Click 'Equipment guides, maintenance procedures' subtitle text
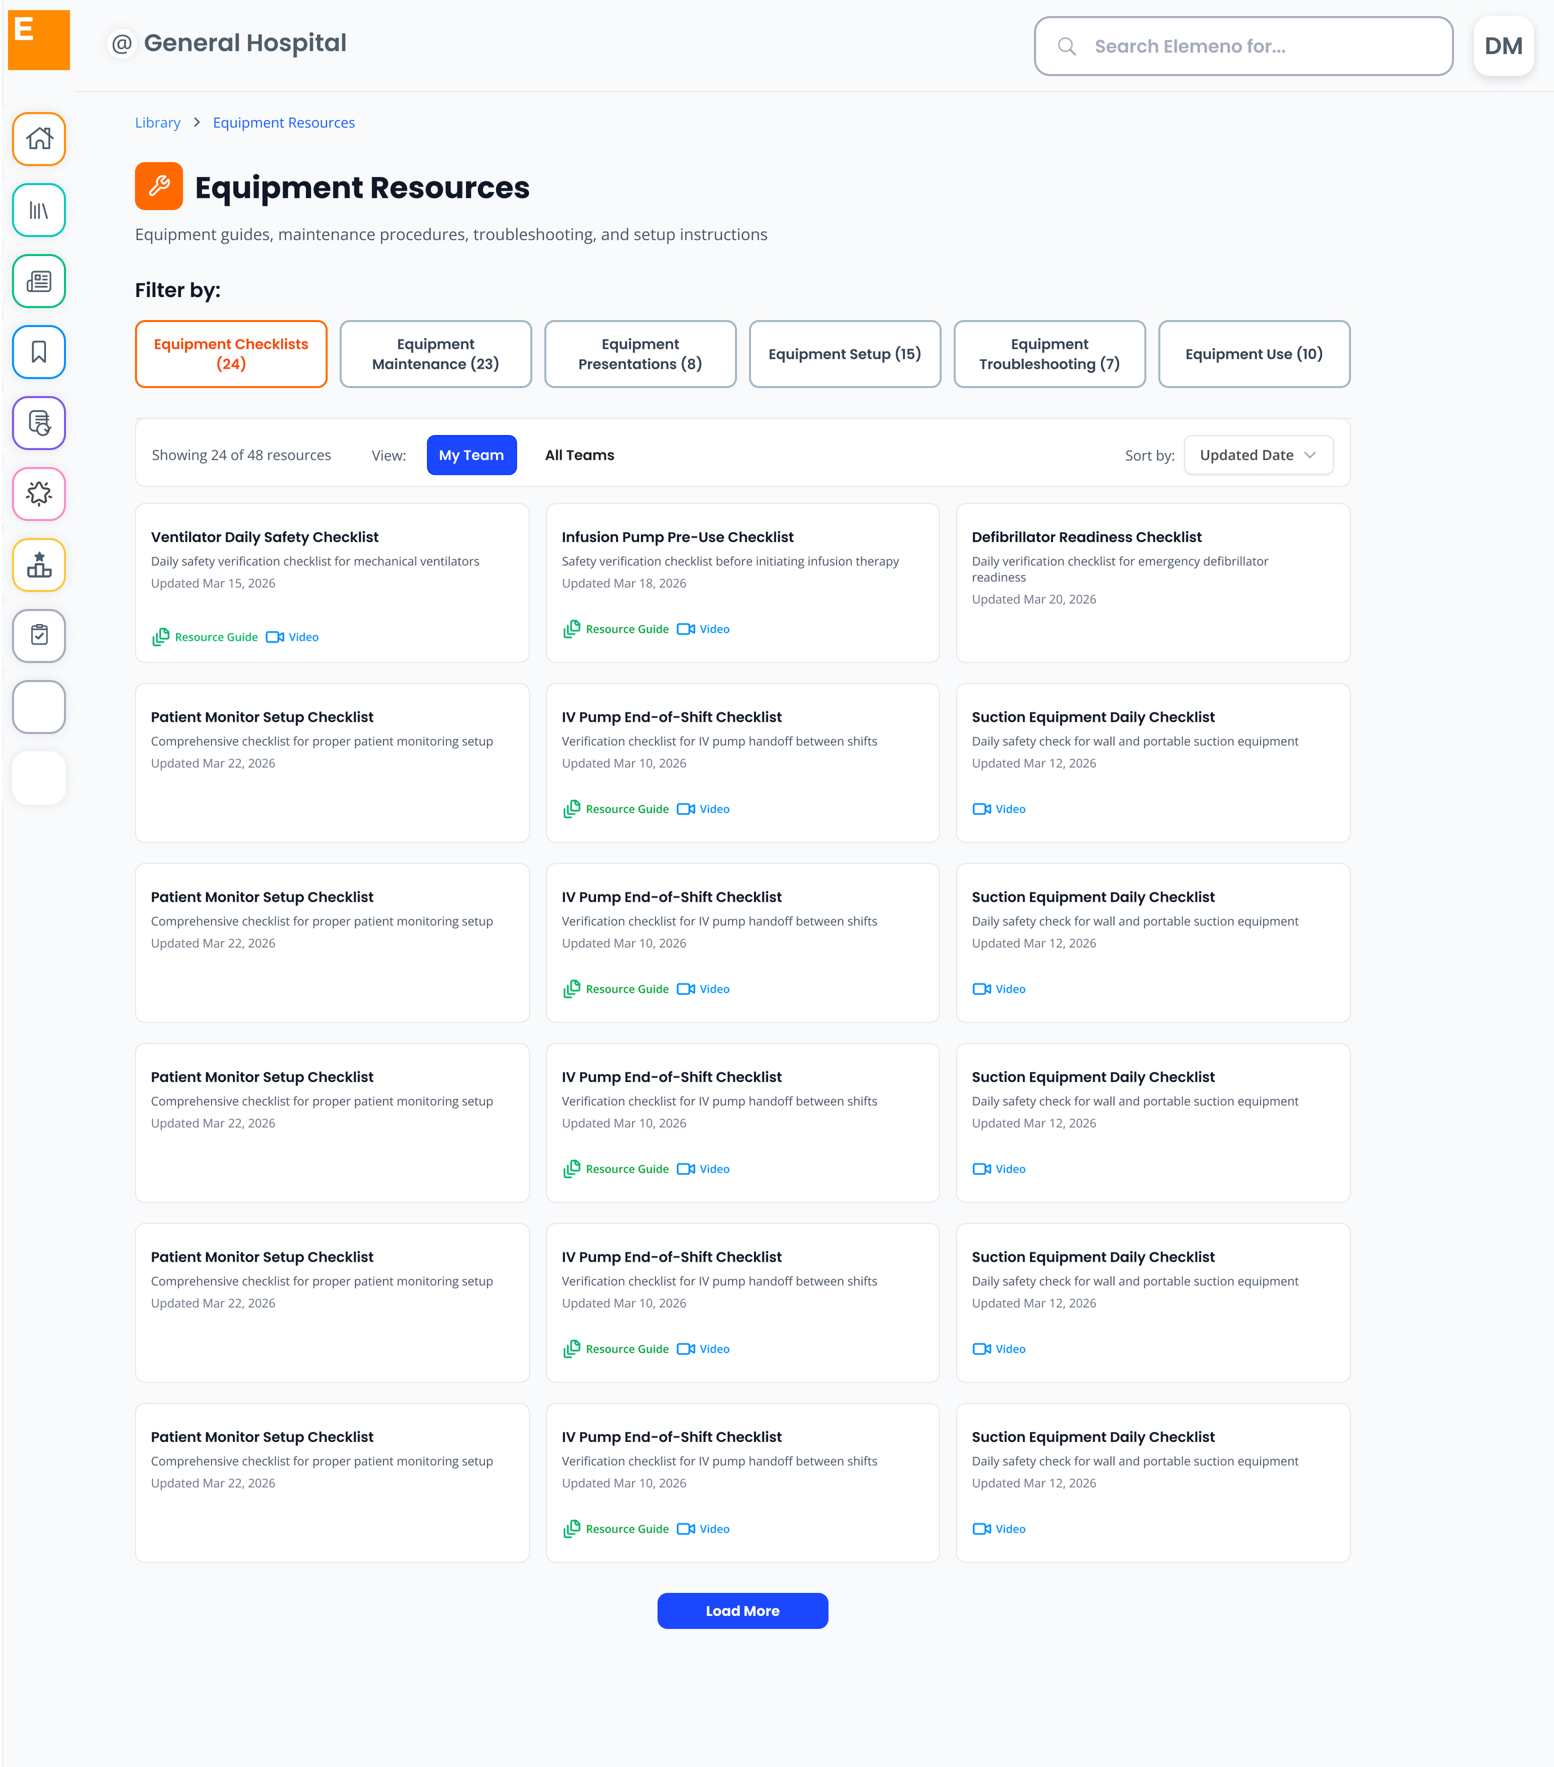 [451, 234]
